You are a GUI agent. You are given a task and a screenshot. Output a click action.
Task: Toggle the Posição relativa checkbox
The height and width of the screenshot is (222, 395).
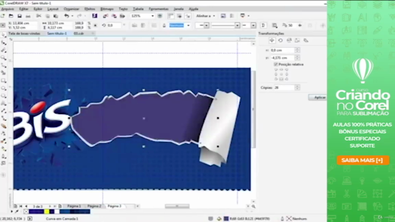click(276, 64)
